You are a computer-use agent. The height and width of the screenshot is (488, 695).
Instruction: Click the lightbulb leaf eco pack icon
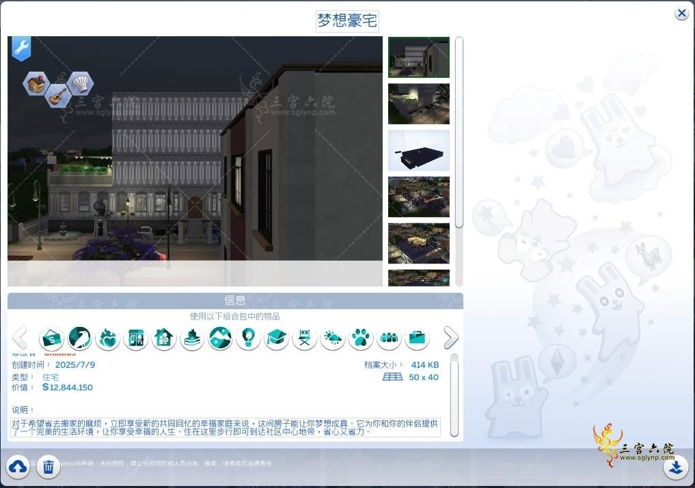tap(248, 339)
